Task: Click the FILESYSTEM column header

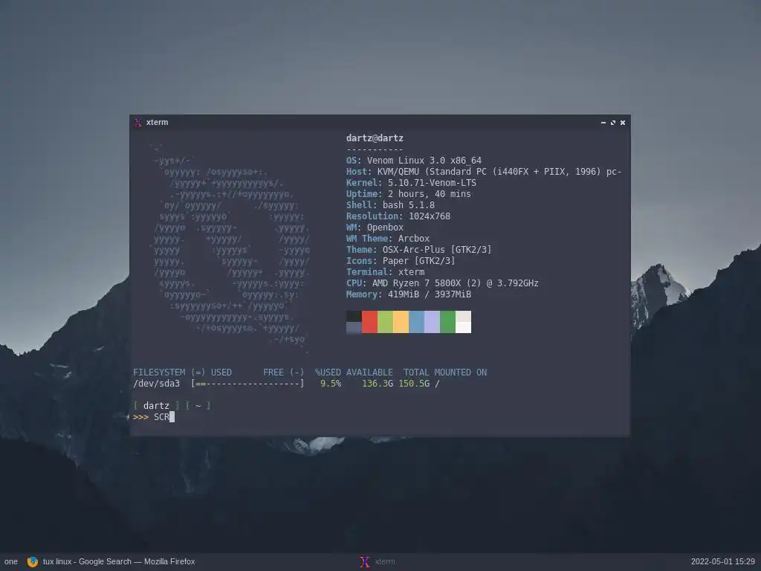Action: point(159,372)
